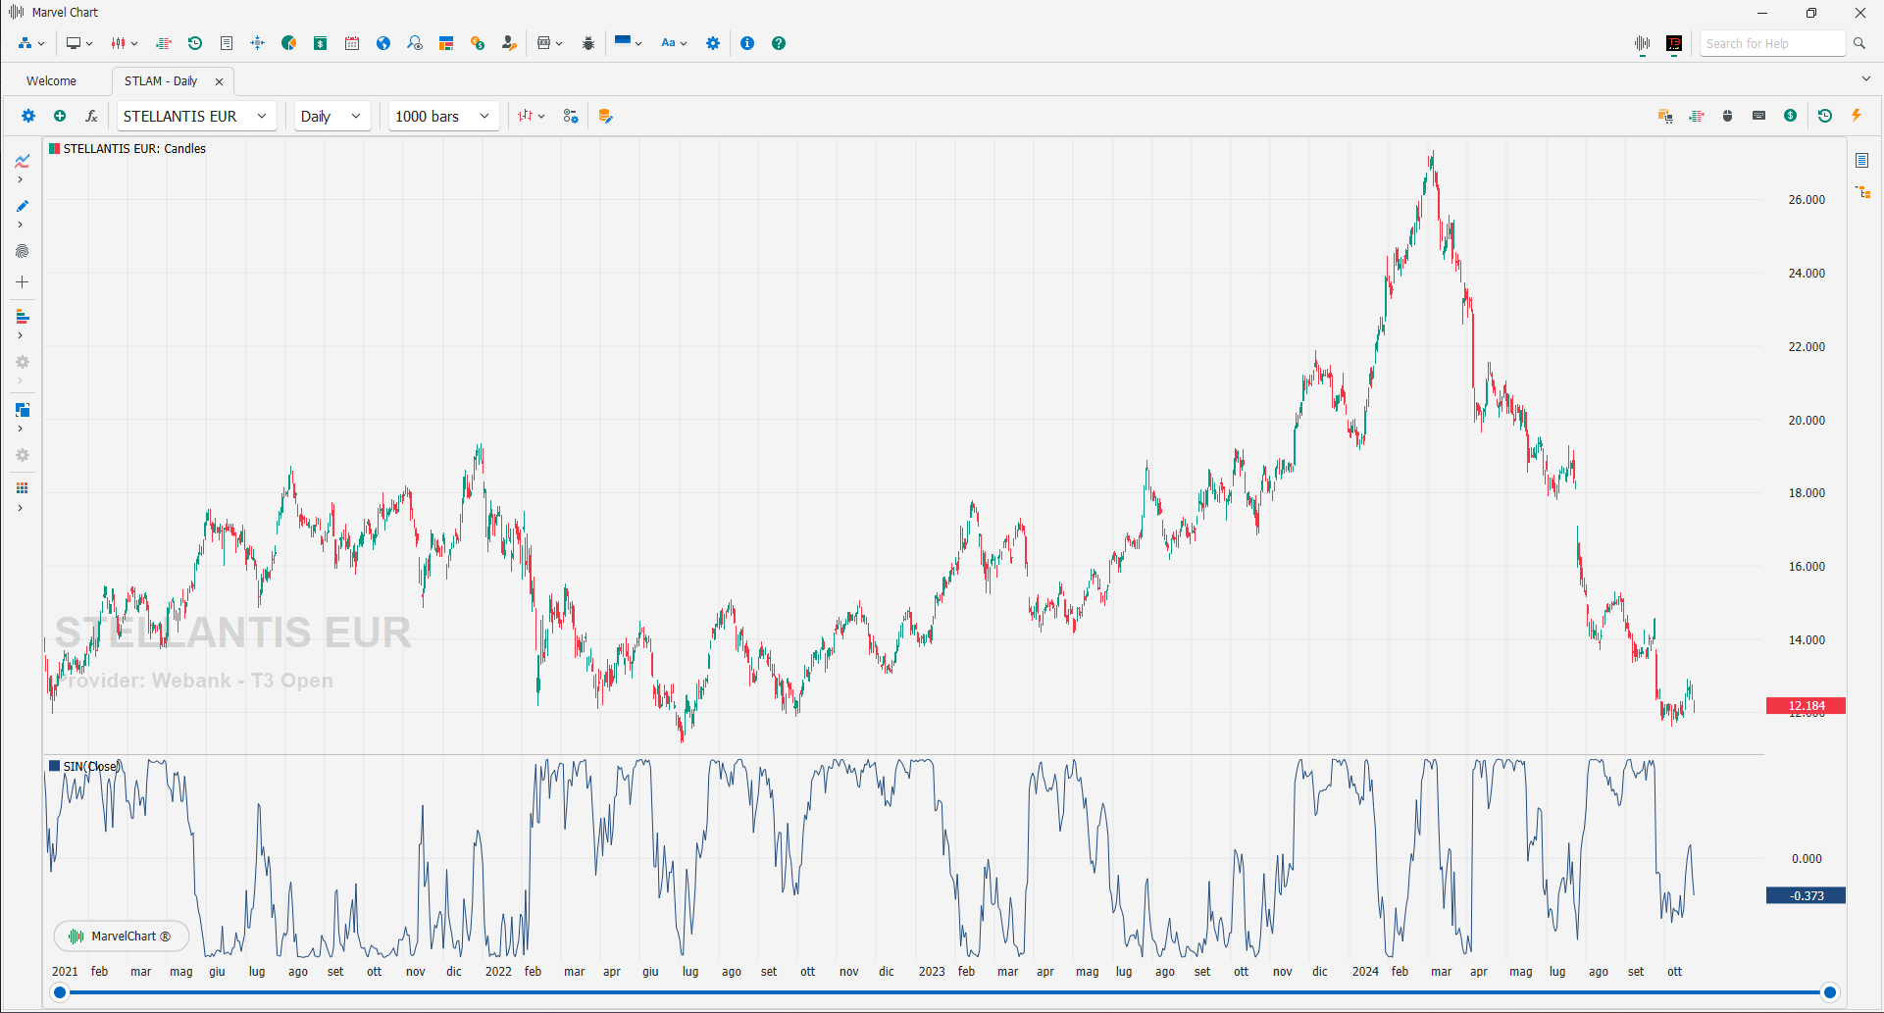Open global settings gear in top toolbar
The image size is (1884, 1013).
click(x=713, y=43)
